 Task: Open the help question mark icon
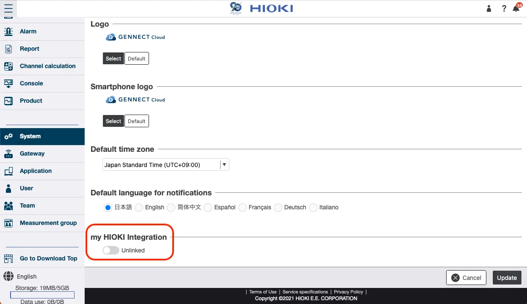tap(504, 8)
